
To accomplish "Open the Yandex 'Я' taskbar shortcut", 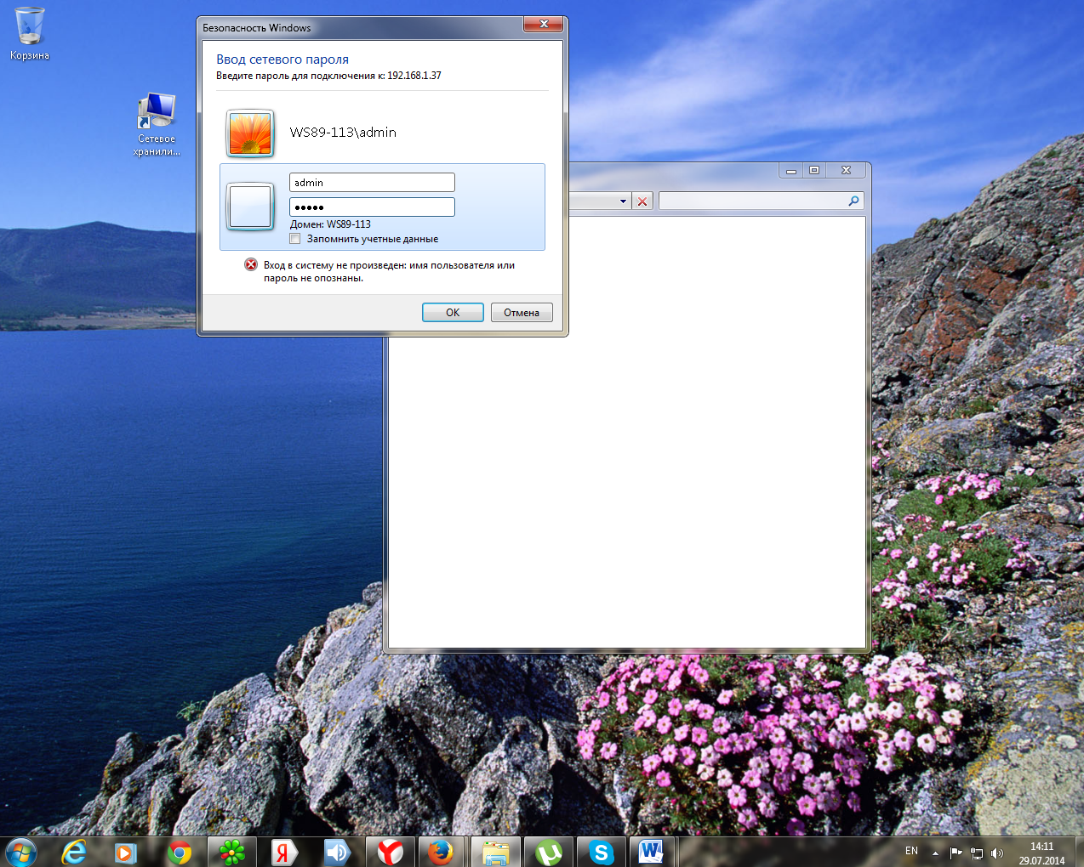I will click(284, 853).
